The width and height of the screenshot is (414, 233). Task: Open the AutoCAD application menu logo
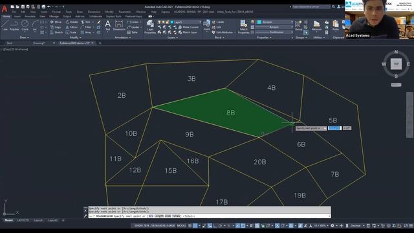[5, 8]
